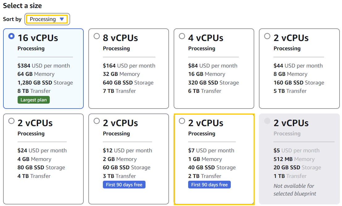Click Not available for selected blueprint note
This screenshot has width=342, height=206.
[x=295, y=190]
